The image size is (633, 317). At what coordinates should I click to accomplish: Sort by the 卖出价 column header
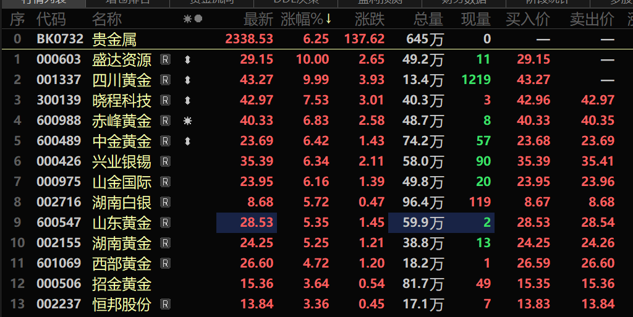point(592,19)
